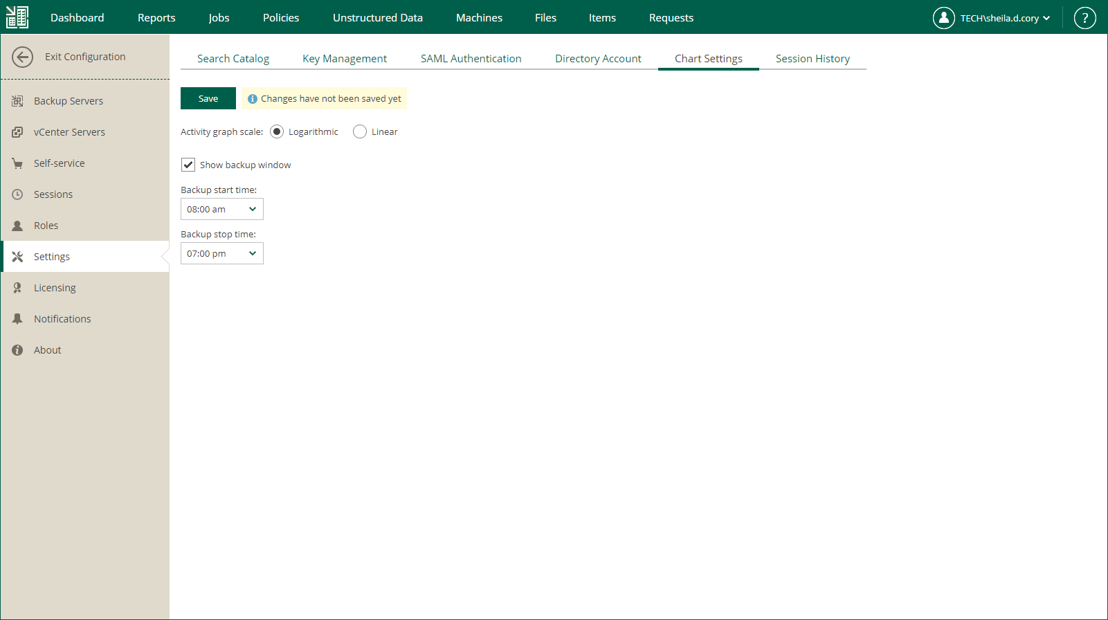This screenshot has height=620, width=1108.
Task: Switch to the Key Management tab
Action: point(345,59)
